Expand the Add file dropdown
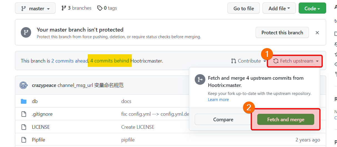The width and height of the screenshot is (337, 147). coord(279,8)
